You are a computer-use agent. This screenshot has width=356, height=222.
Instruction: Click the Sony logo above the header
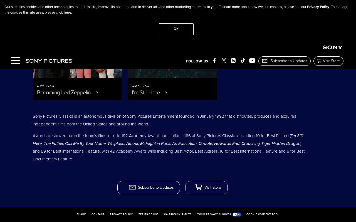point(332,47)
